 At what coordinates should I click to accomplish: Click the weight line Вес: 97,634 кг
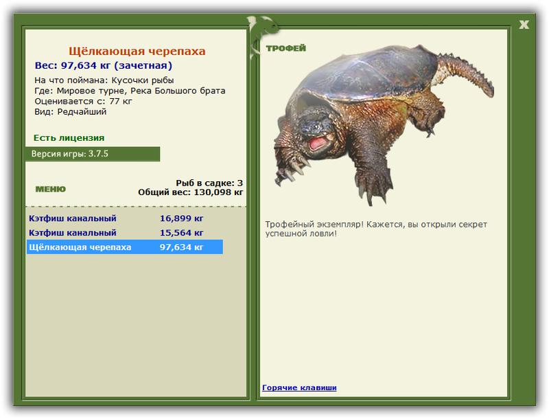point(104,65)
